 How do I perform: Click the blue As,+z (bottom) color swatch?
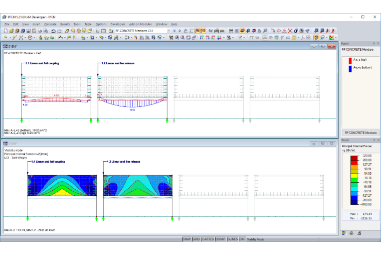coord(350,69)
